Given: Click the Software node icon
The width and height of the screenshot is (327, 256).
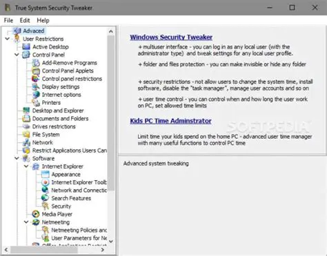Looking at the screenshot, I should coord(26,158).
